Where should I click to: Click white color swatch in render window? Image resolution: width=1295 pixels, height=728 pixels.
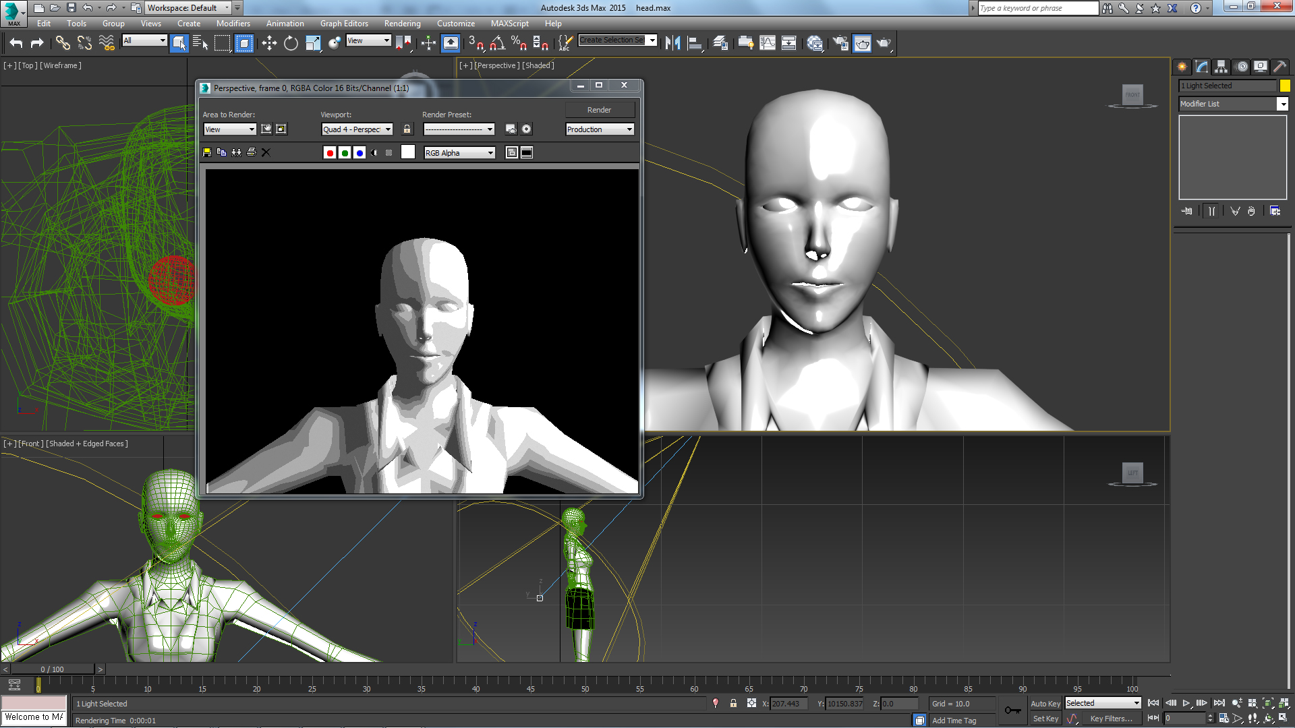click(408, 152)
